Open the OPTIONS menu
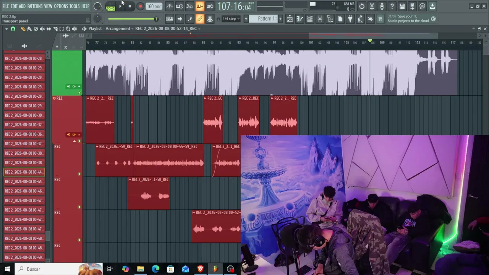Viewport: 489px width, 275px height. pos(61,6)
